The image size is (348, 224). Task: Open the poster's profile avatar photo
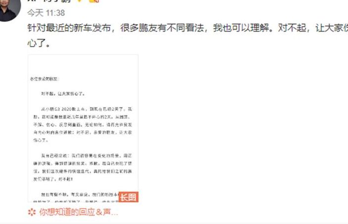(9, 9)
